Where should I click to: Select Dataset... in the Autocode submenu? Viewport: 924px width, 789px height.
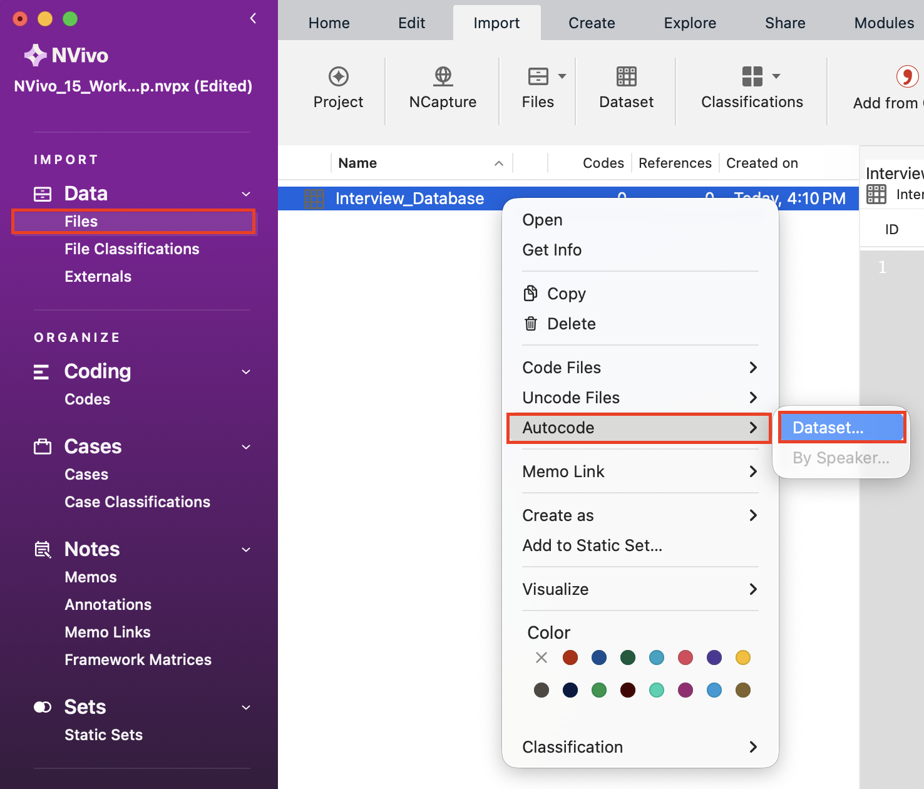point(842,428)
